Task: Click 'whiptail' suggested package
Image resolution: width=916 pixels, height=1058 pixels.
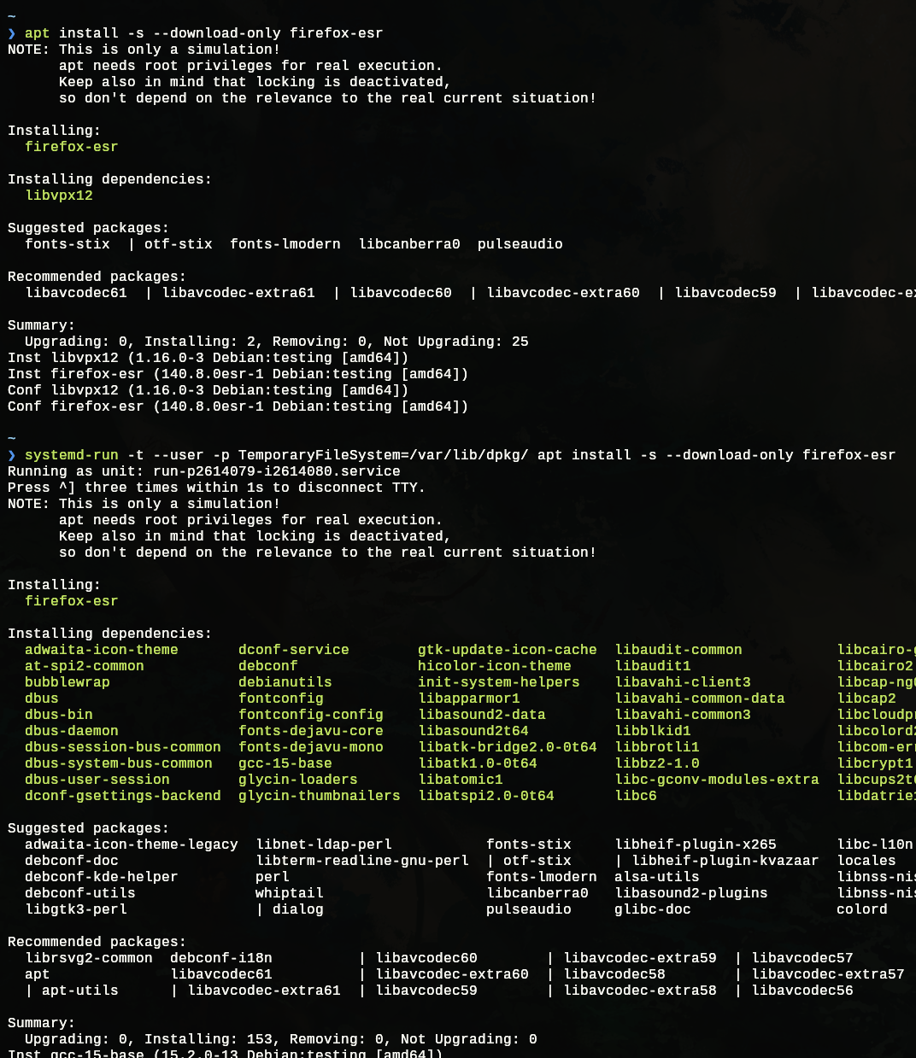Action: pos(290,893)
